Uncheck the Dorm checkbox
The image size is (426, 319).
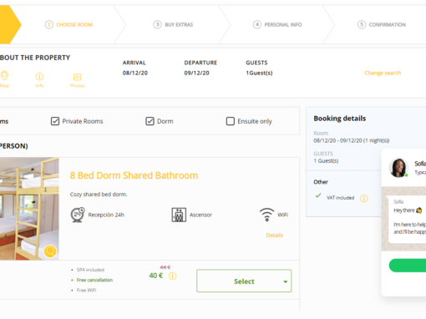pos(150,121)
